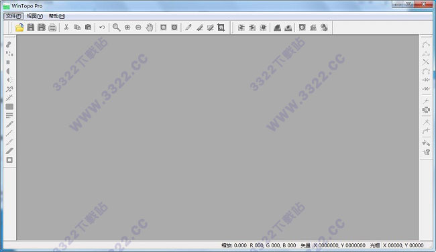
Task: Click the grey filled rectangle icon
Action: 9,107
